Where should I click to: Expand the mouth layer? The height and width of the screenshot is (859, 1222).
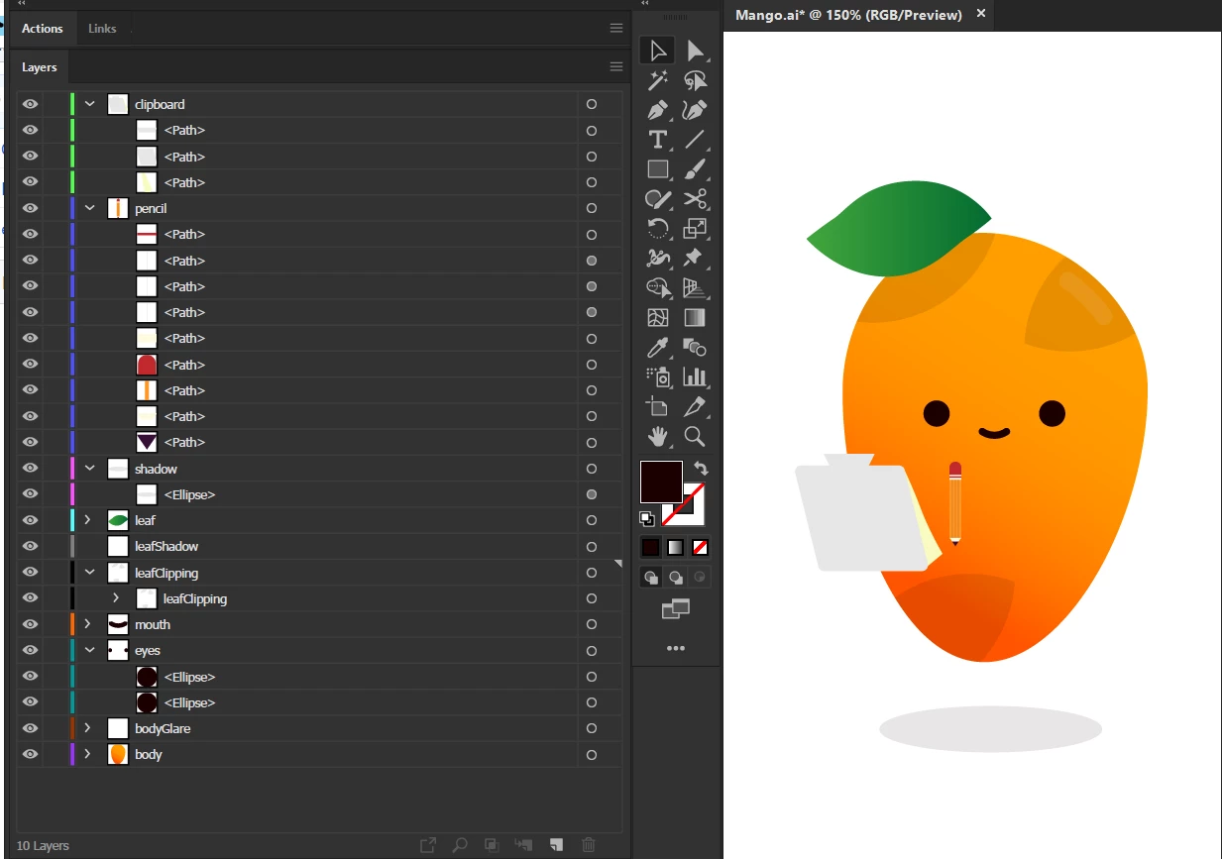coord(88,624)
